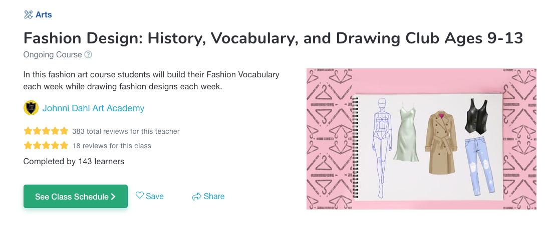Click the trench coat in course image
Screen dimensions: 559x227
pos(441,143)
